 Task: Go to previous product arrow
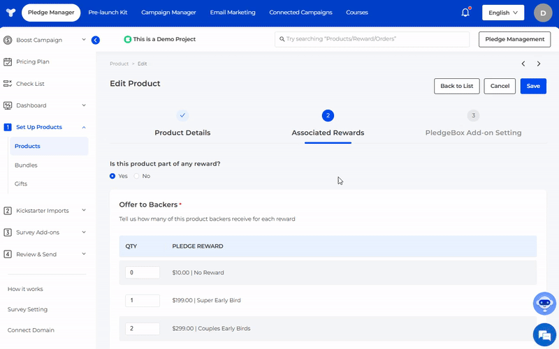tap(523, 64)
